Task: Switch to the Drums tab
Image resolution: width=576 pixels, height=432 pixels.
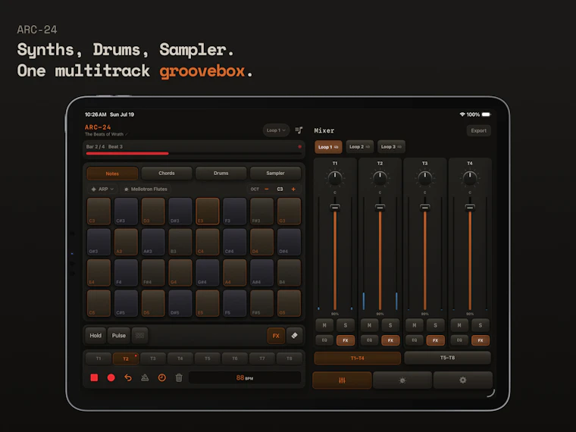Action: tap(221, 173)
